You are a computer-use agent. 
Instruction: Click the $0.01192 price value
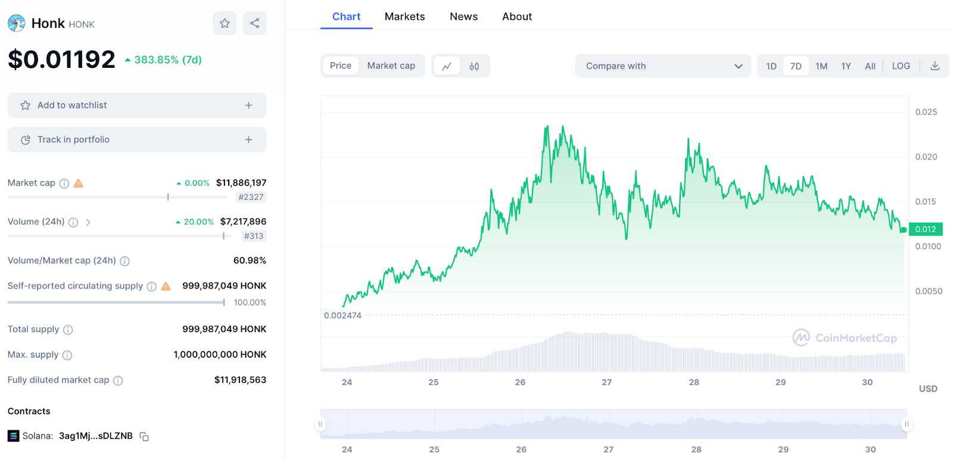61,60
